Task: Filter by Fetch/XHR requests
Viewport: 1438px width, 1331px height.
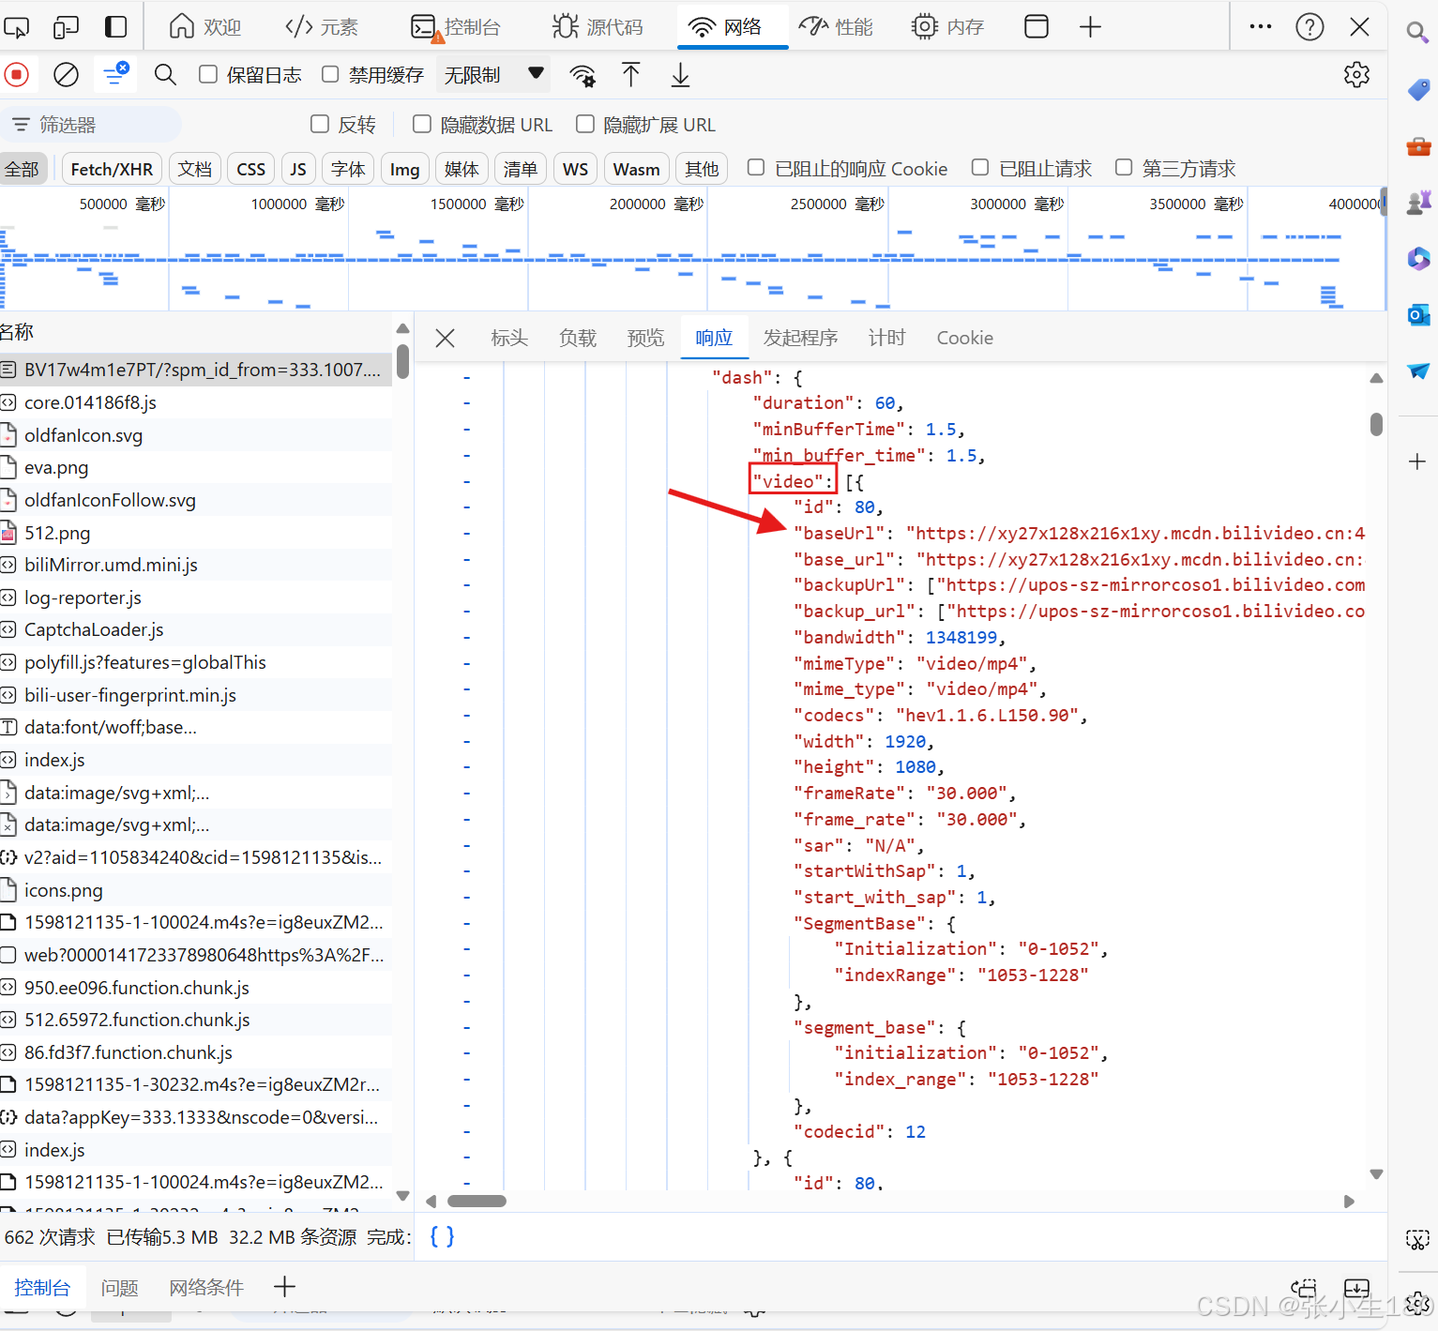Action: (112, 169)
